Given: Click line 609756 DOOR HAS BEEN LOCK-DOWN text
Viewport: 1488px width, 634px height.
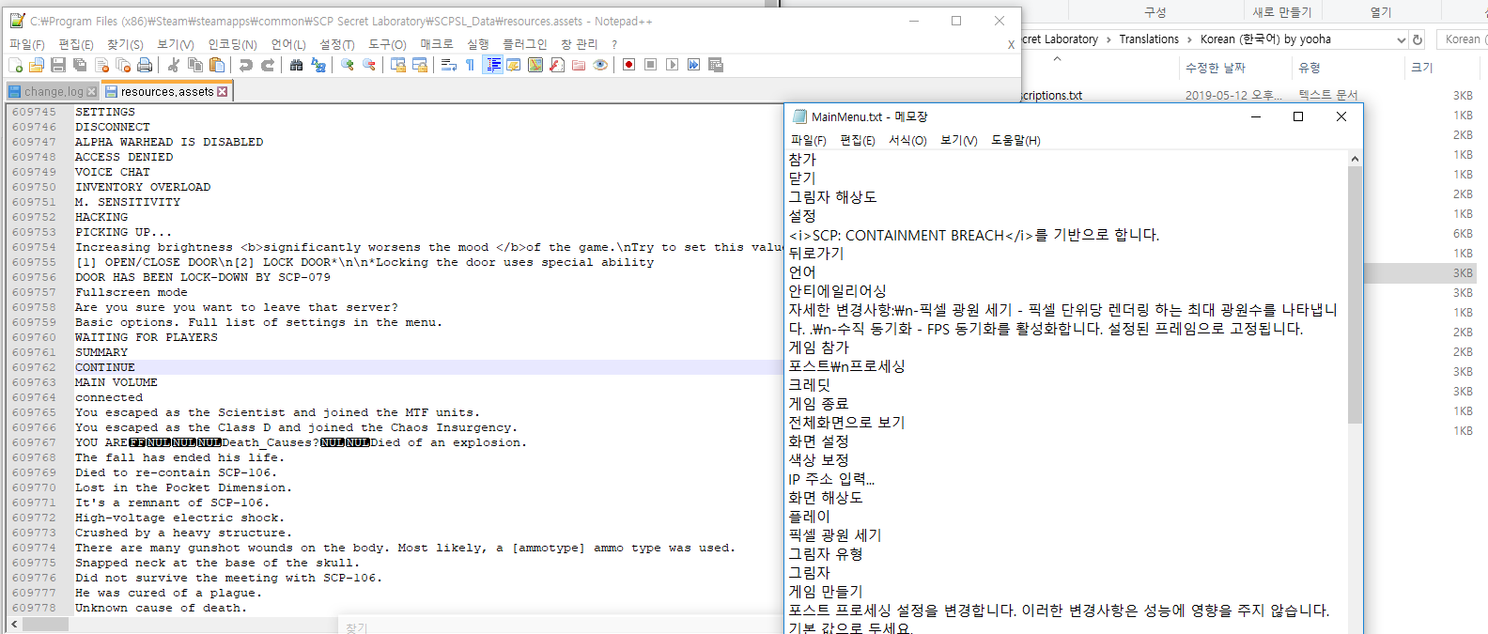Looking at the screenshot, I should click(203, 277).
